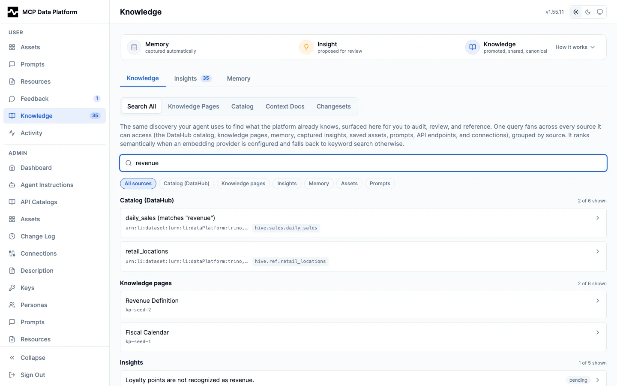Click the hive.sales.daily_sales tag
This screenshot has height=386, width=617.
[286, 228]
